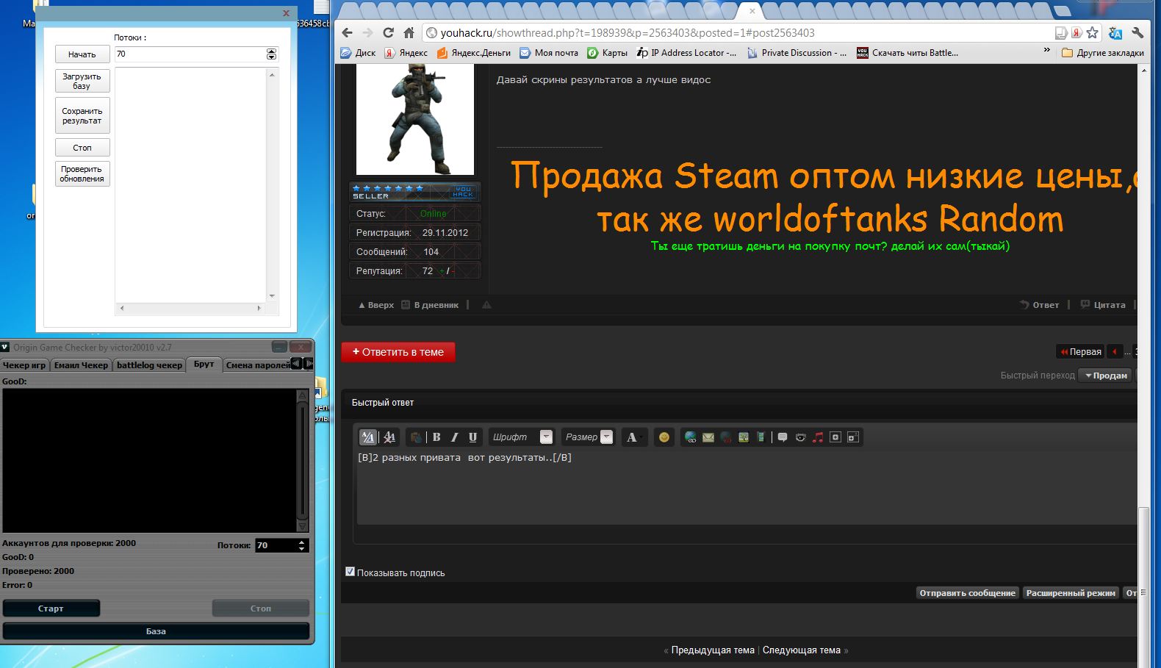Open the warning report icon under the post
Image resolution: width=1161 pixels, height=668 pixels.
point(486,305)
